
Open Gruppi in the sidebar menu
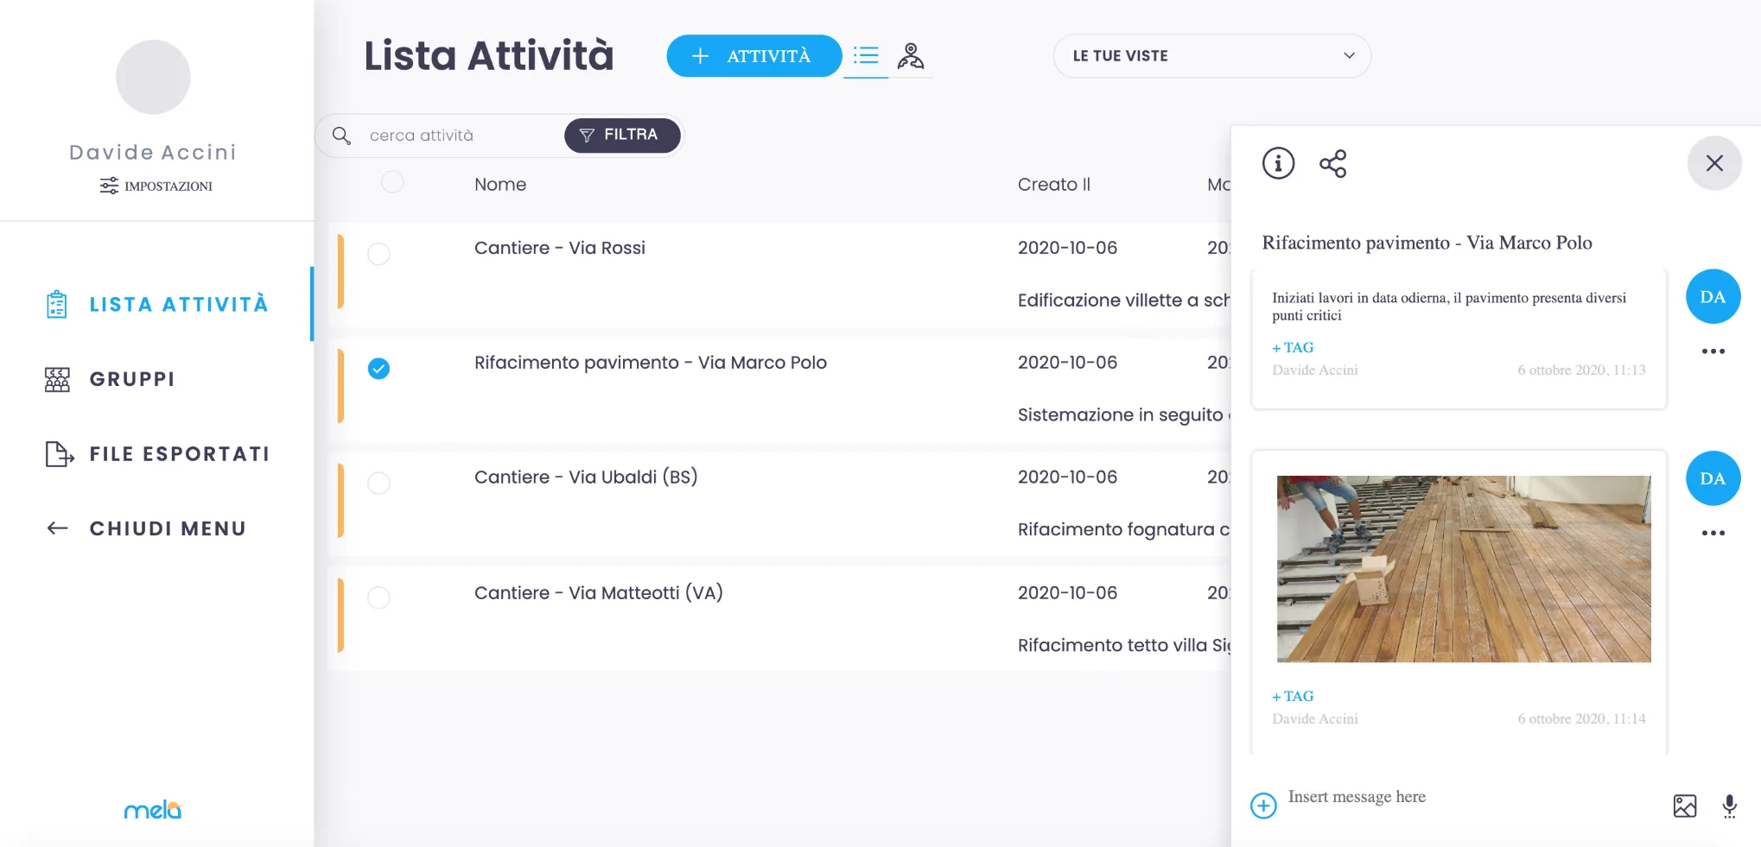click(x=132, y=379)
